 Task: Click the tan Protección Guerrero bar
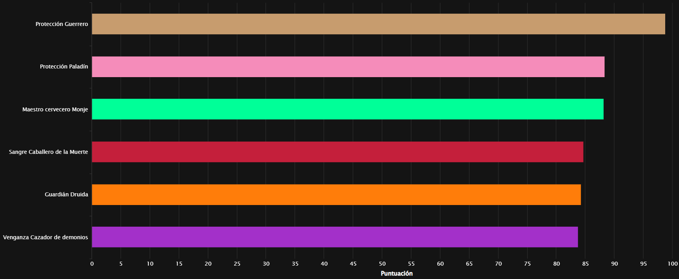tap(378, 24)
